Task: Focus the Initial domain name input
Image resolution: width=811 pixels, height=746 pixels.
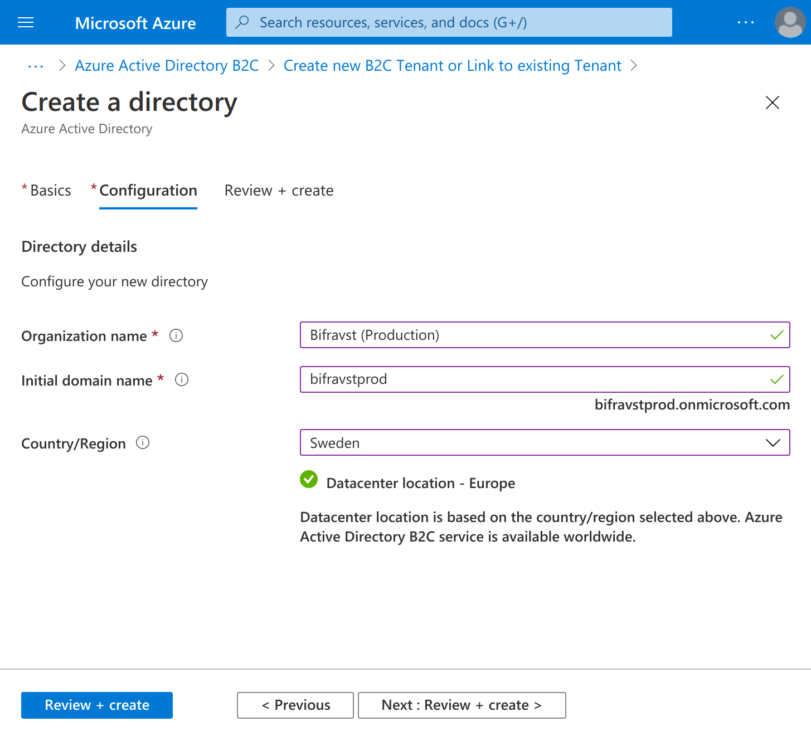Action: (x=545, y=379)
